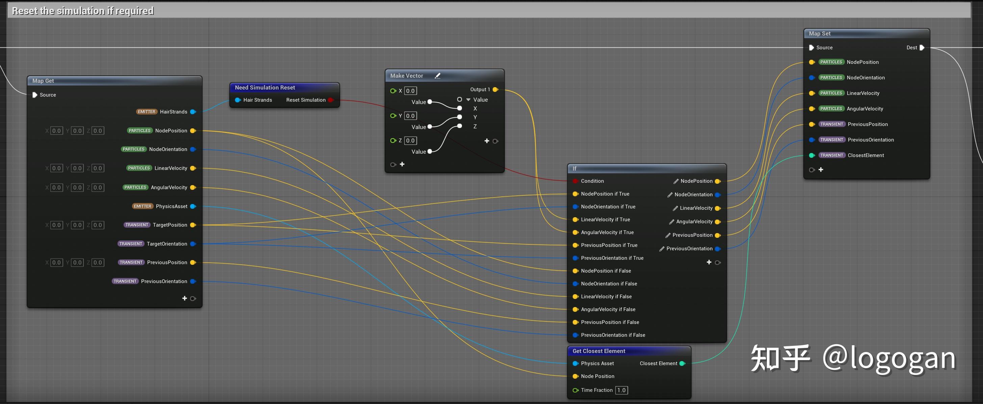Click the Source execution pin on Map Get
The height and width of the screenshot is (404, 983).
coord(35,95)
